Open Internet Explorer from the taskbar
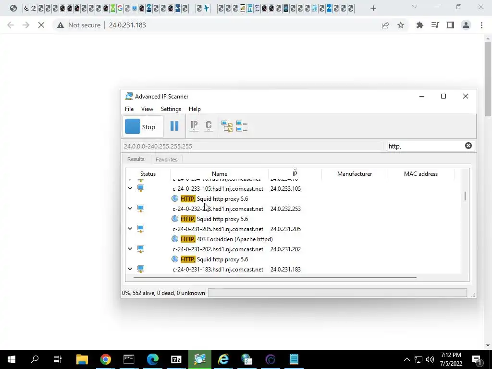 [223, 359]
